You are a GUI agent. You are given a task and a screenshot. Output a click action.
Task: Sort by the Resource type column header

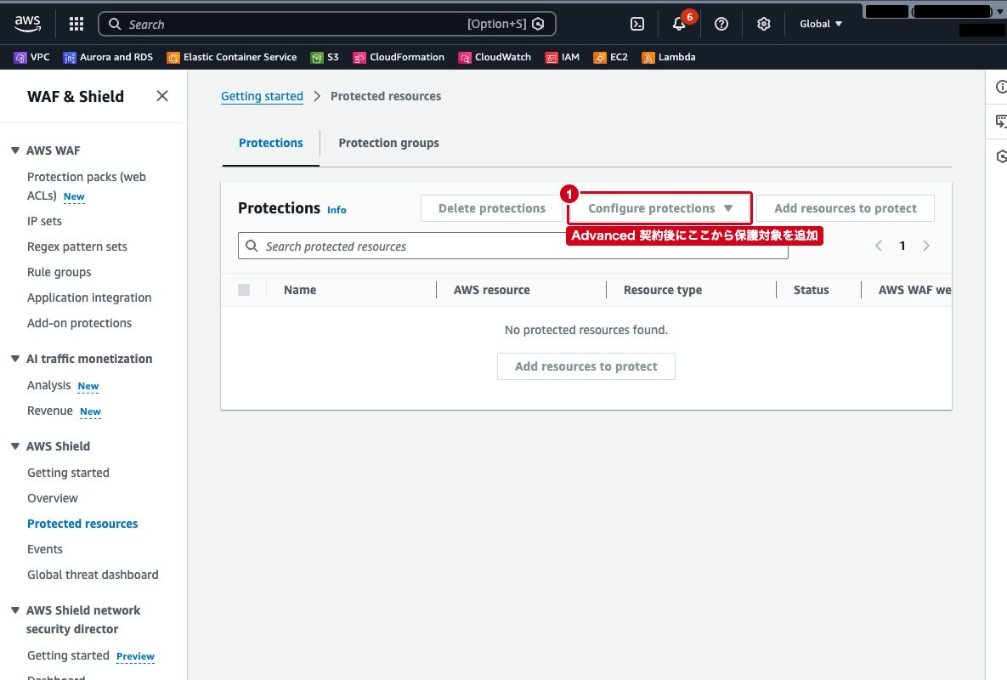[x=663, y=290]
